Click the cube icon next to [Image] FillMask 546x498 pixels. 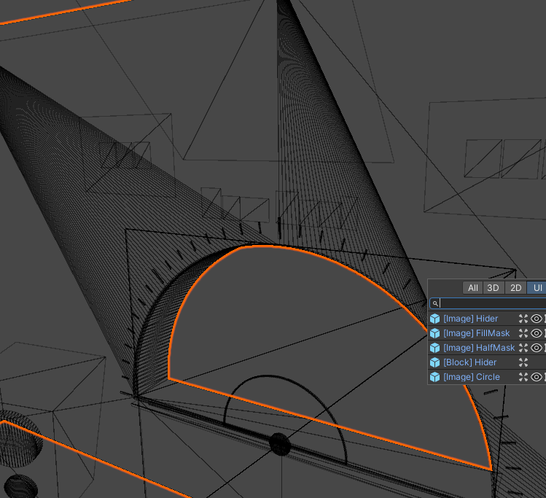(x=435, y=333)
